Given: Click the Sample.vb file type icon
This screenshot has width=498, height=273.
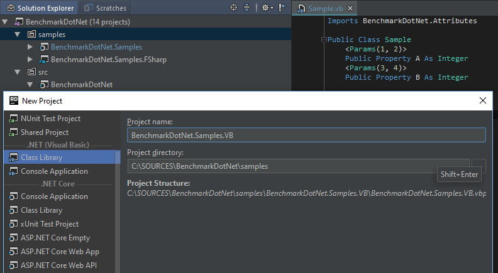Looking at the screenshot, I should coord(301,9).
